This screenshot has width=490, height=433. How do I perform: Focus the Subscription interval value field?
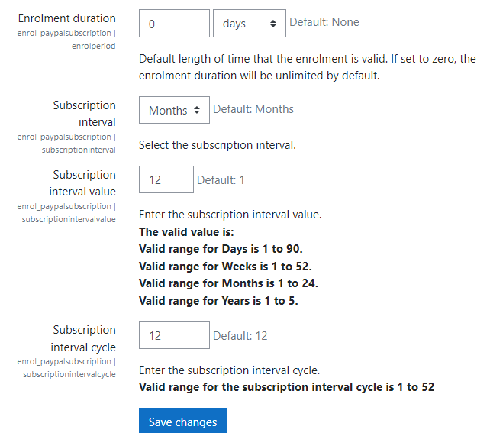tap(166, 179)
